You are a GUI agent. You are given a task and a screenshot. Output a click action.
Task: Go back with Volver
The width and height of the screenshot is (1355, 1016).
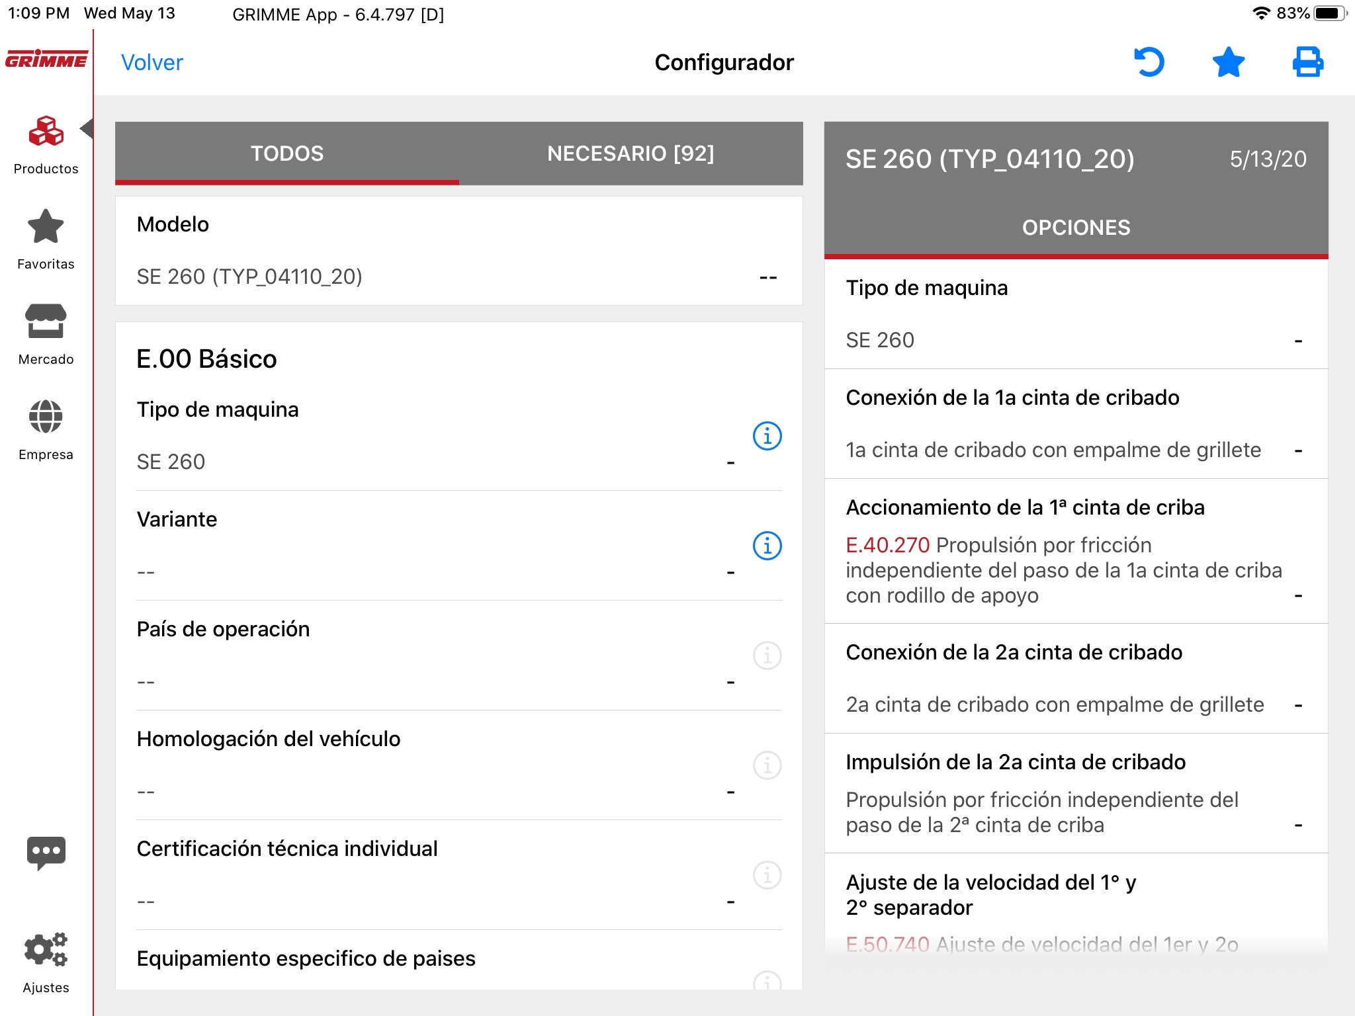click(x=152, y=62)
